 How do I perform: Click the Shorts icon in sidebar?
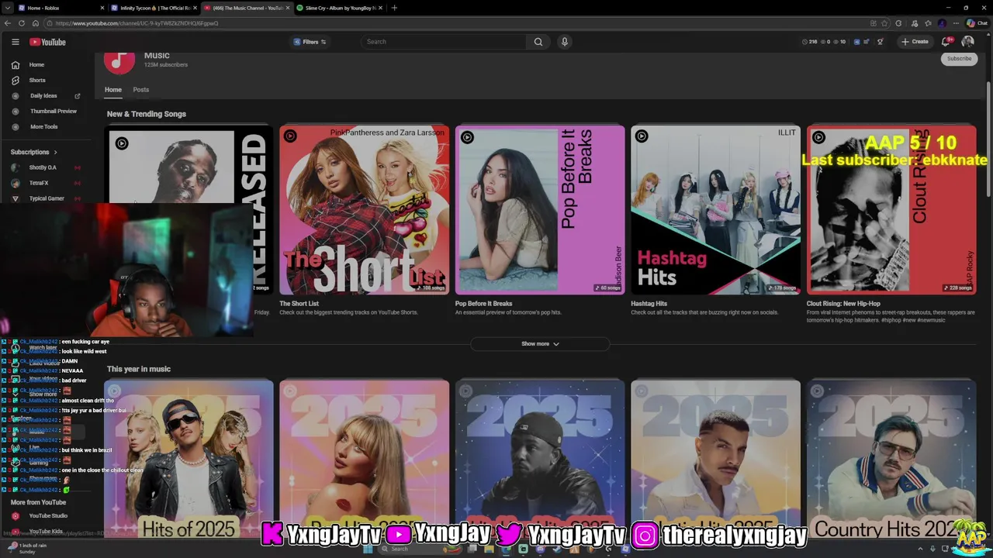point(15,81)
